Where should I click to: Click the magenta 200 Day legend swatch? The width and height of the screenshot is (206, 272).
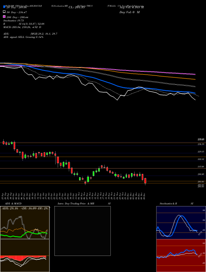tap(4, 16)
